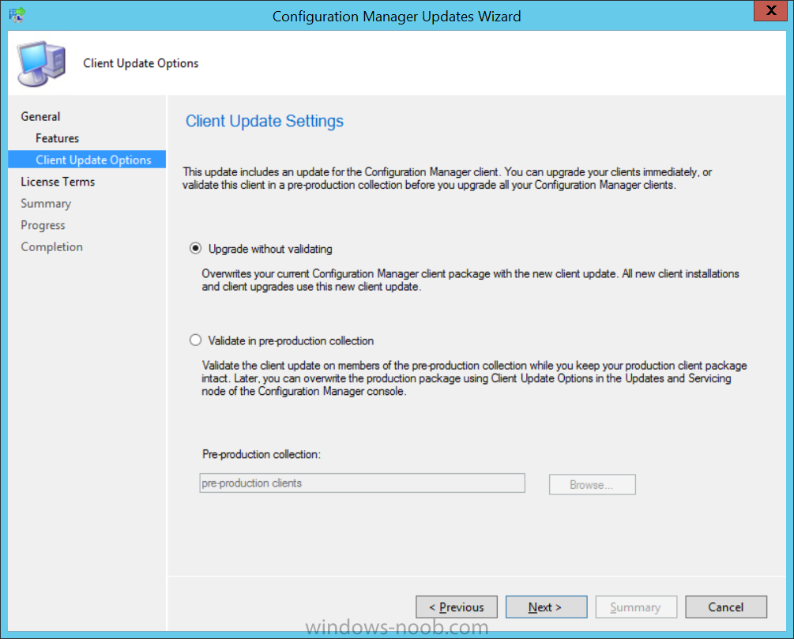Click the description starting 'Overwrites your current Configuration Manager'
794x639 pixels.
tap(470, 280)
